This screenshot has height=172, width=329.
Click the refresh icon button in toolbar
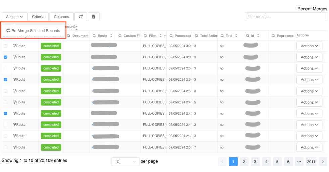[x=81, y=17]
